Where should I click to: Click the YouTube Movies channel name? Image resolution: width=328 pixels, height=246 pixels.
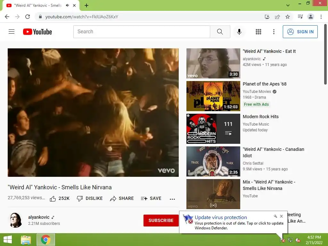[257, 91]
